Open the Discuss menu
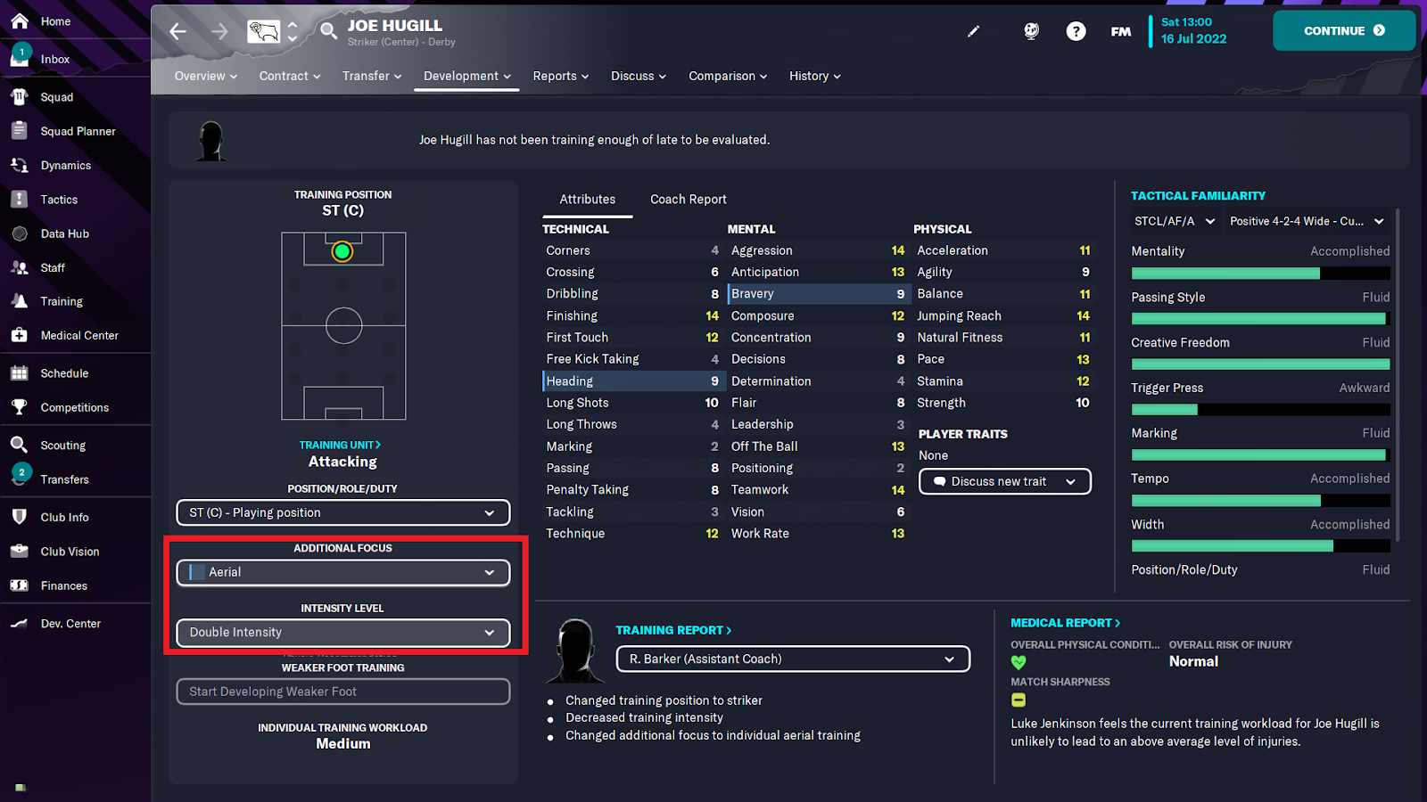This screenshot has height=802, width=1427. pyautogui.click(x=639, y=76)
